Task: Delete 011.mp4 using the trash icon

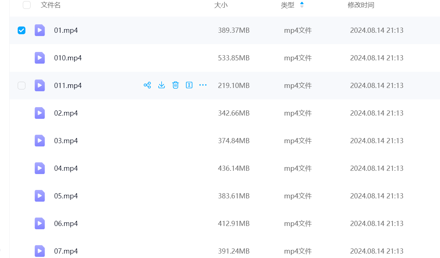Action: (176, 85)
